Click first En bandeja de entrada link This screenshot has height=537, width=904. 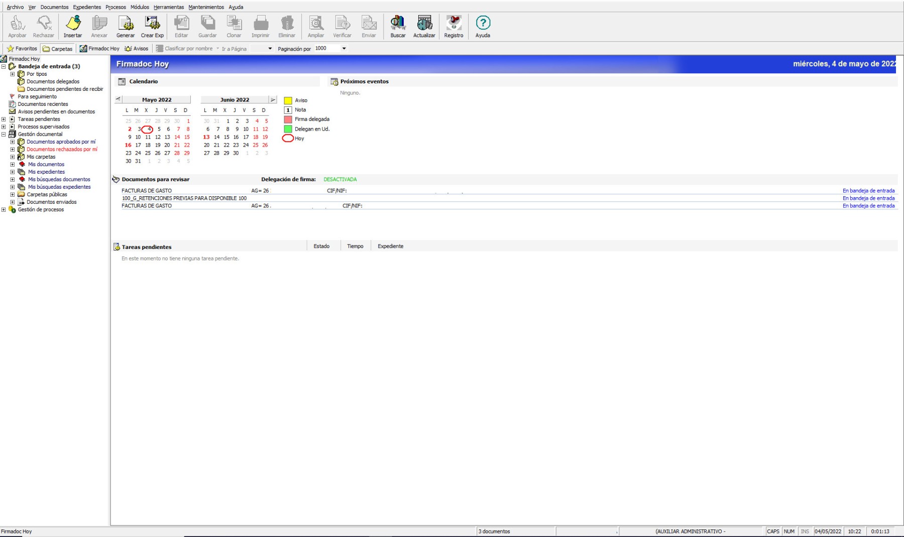pos(868,191)
